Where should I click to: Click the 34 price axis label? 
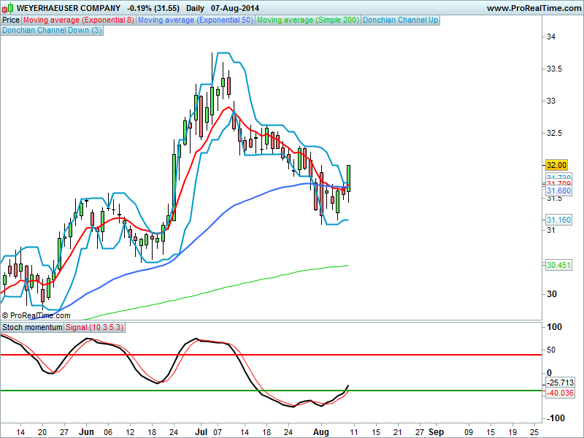551,36
